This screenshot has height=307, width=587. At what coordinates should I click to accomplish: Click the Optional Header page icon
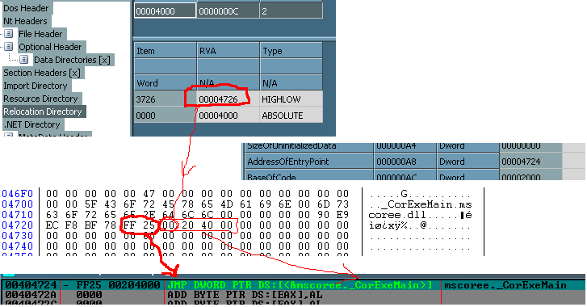(9, 47)
